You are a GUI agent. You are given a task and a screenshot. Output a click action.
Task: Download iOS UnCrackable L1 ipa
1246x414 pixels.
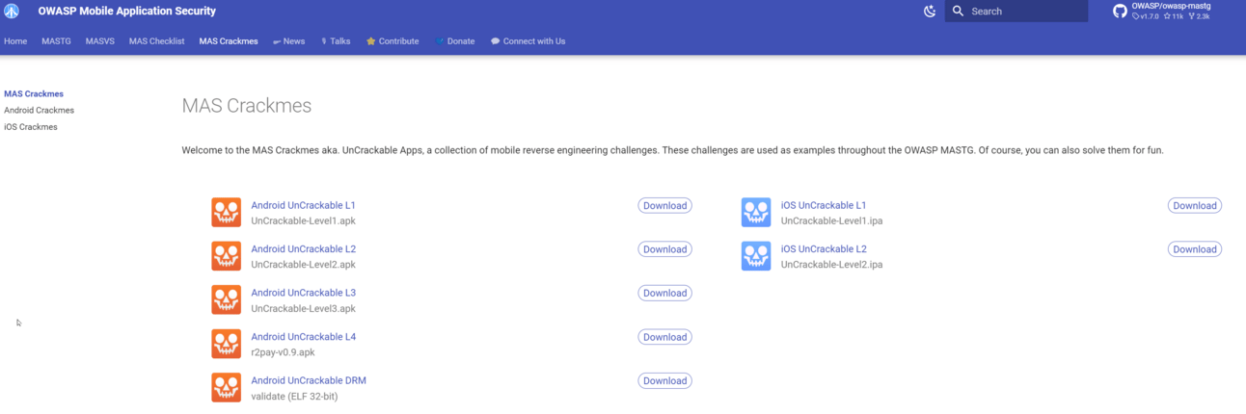click(1194, 205)
